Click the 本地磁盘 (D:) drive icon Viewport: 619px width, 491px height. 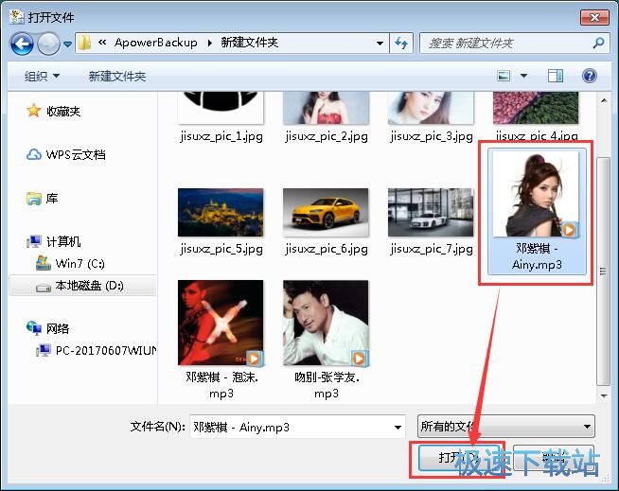click(x=44, y=288)
